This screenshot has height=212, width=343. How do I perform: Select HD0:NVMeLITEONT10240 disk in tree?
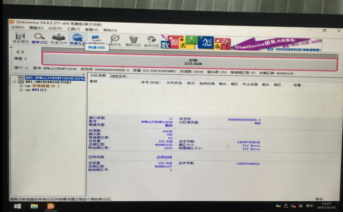tap(55, 78)
